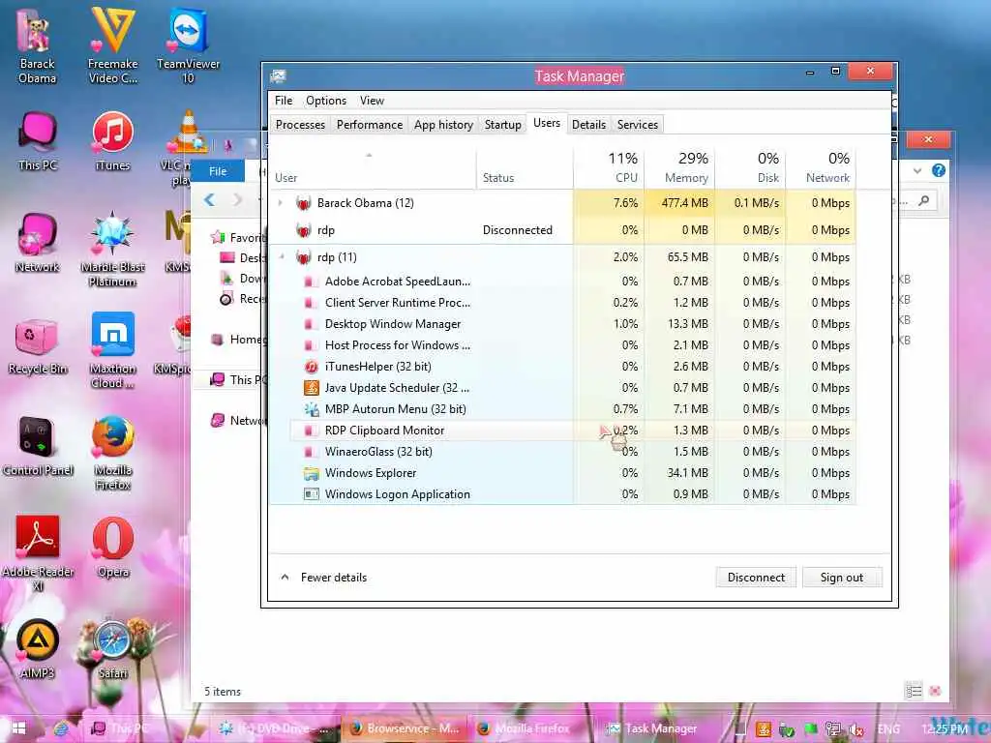Launch Marble Blast Platinum game icon
This screenshot has width=991, height=743.
(x=112, y=249)
